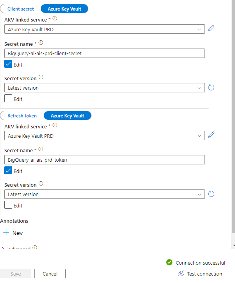The height and width of the screenshot is (283, 235).
Task: Click info icon beside client secret's Secret name
Action: tap(41, 43)
